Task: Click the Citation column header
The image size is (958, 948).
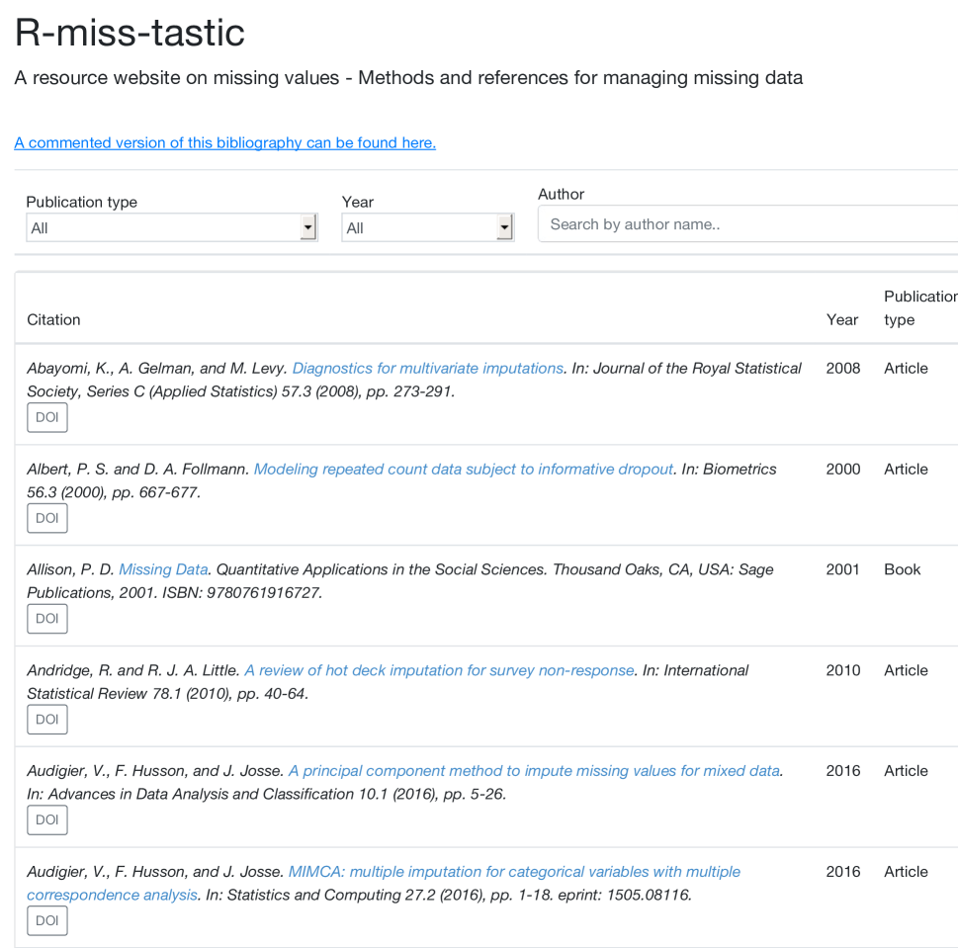Action: pos(53,319)
